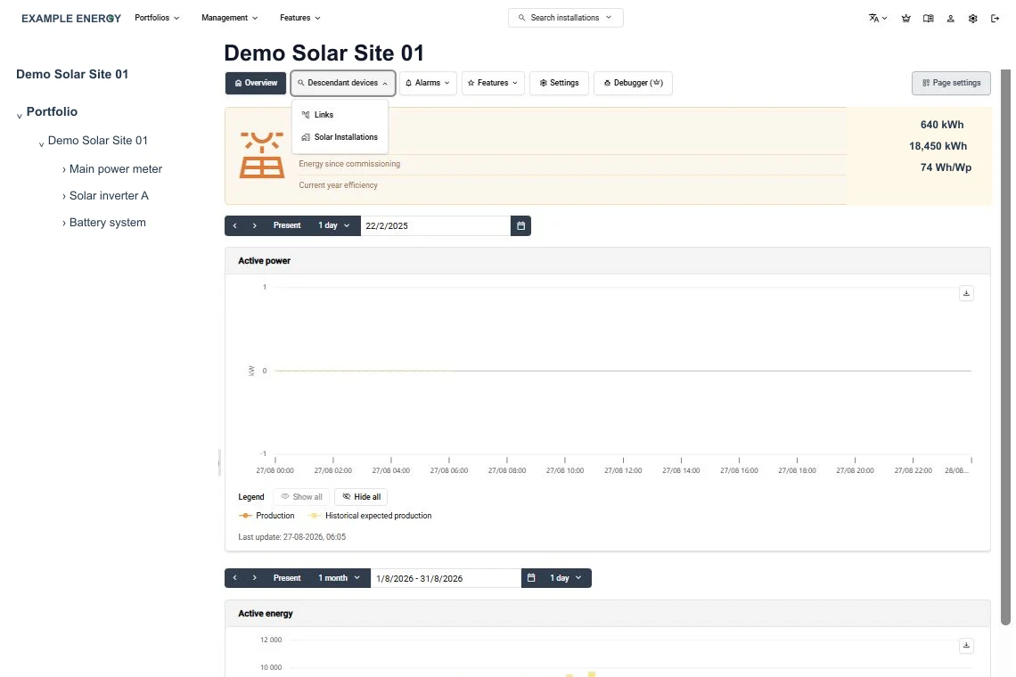Click the EXAMPLE ENERGY logo

pyautogui.click(x=71, y=18)
